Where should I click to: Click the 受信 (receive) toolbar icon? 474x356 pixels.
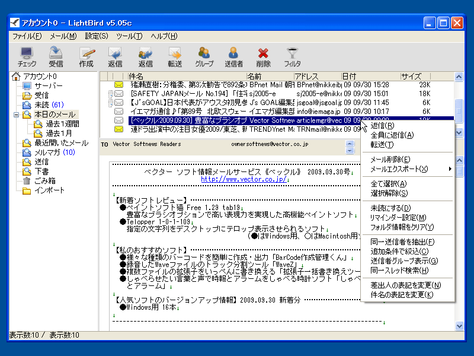(56, 57)
